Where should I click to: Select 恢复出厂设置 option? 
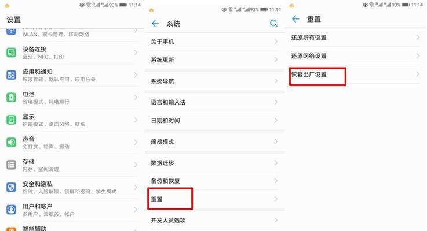tap(355, 74)
